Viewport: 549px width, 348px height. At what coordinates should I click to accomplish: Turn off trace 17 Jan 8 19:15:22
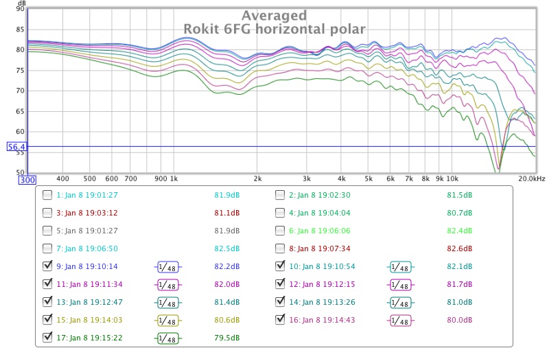click(x=47, y=338)
